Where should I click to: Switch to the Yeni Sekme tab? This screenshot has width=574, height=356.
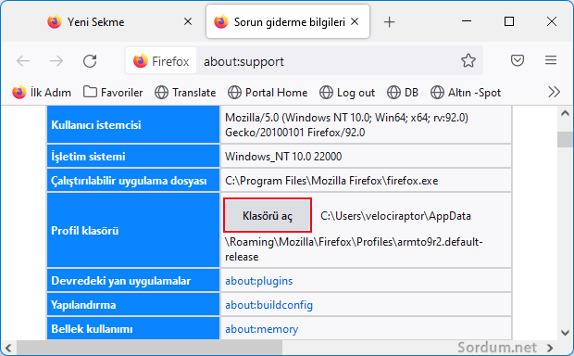tap(118, 22)
